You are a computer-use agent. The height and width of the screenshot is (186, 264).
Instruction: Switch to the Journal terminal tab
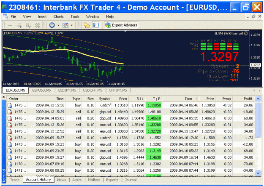pyautogui.click(x=131, y=180)
